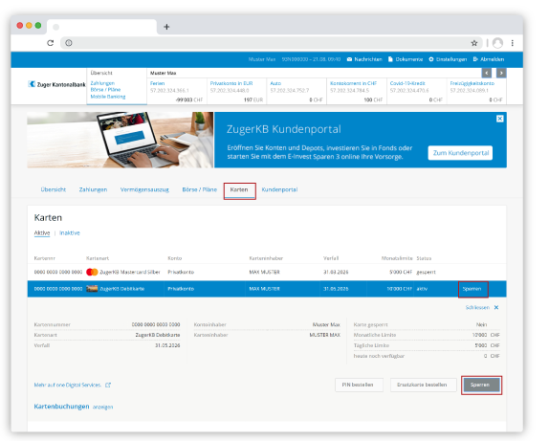This screenshot has height=441, width=549.
Task: Open Dokumente in the top bar
Action: (x=406, y=59)
